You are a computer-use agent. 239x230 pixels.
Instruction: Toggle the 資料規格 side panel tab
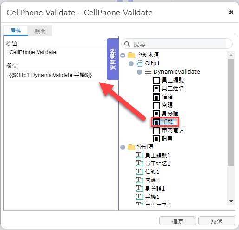(113, 59)
